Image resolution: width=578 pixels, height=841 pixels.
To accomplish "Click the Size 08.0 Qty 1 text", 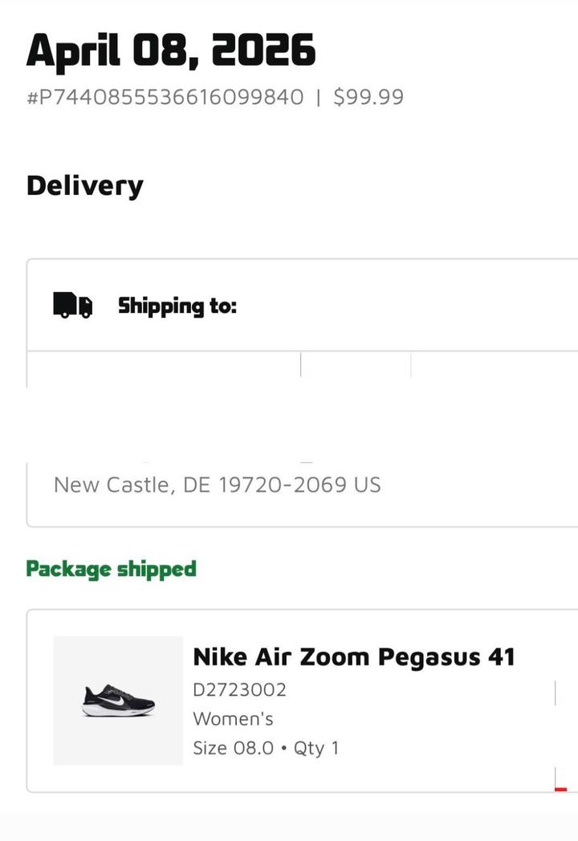I will [x=266, y=748].
